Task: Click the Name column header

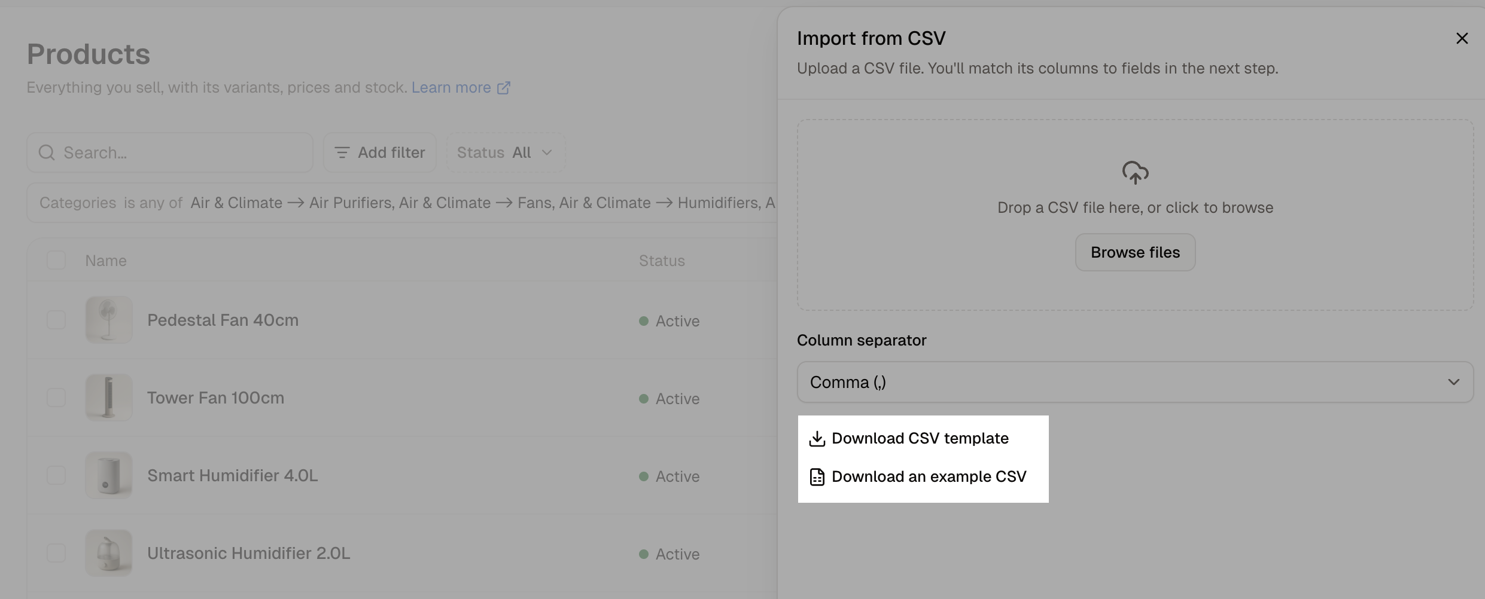Action: 106,261
